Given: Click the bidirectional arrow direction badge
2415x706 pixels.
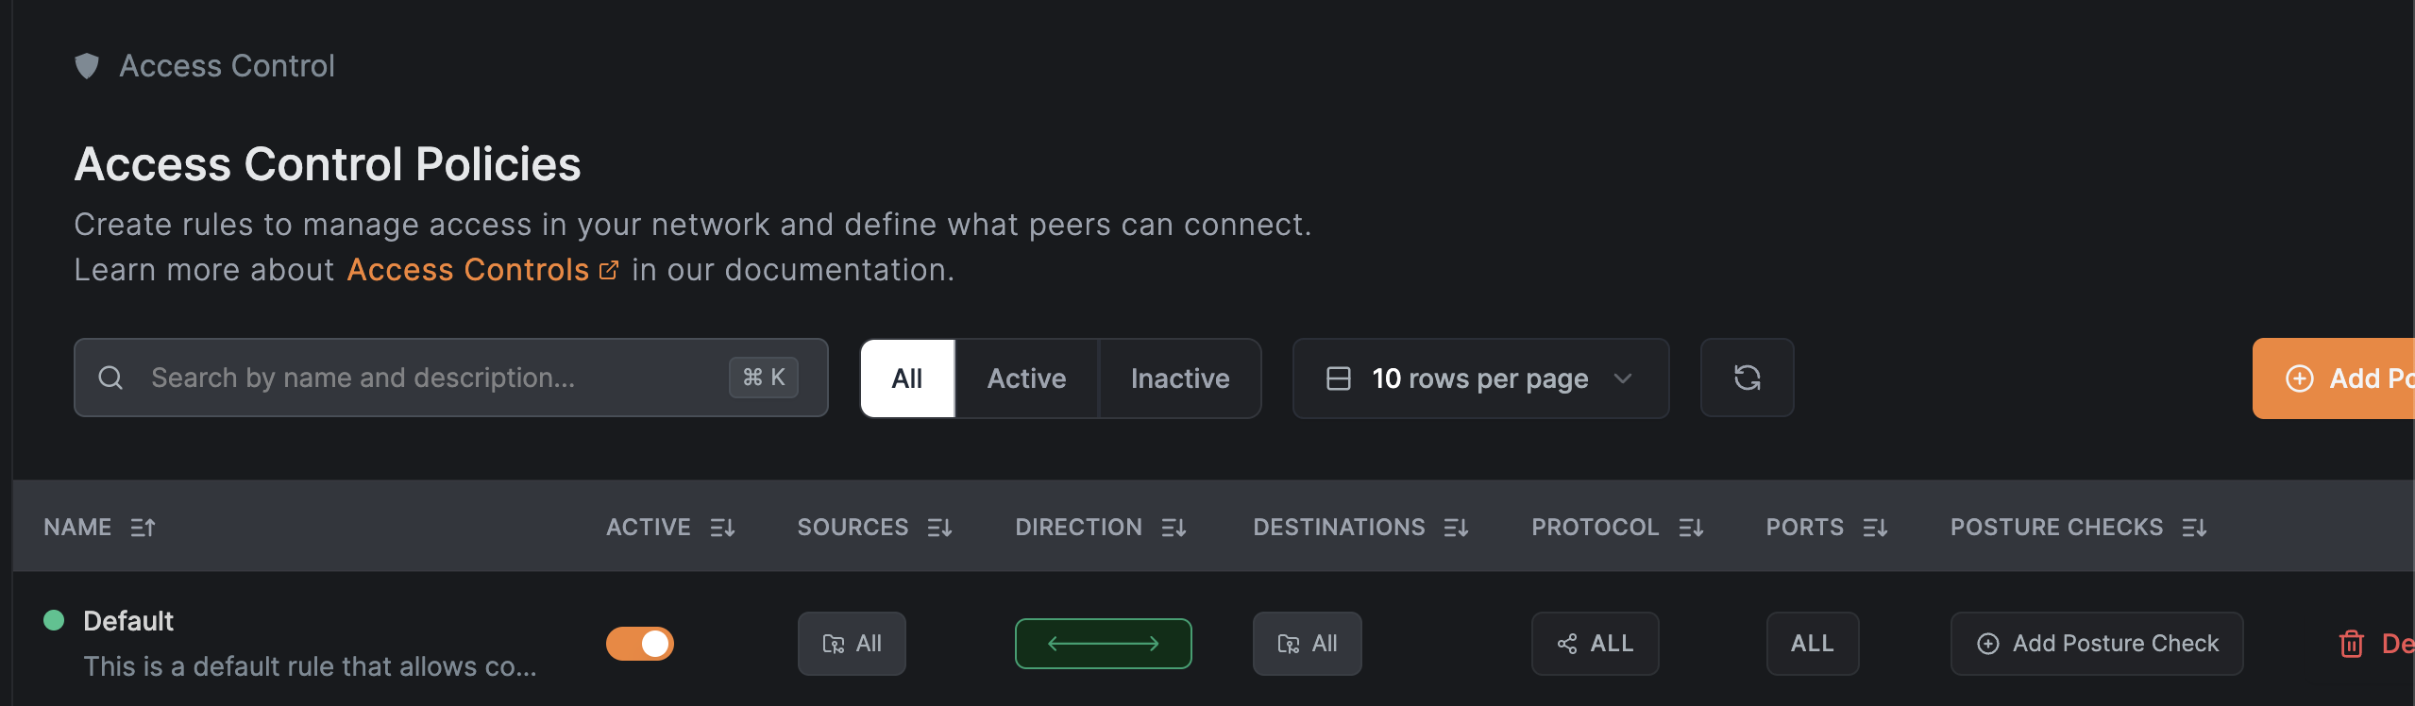Looking at the screenshot, I should pos(1103,644).
